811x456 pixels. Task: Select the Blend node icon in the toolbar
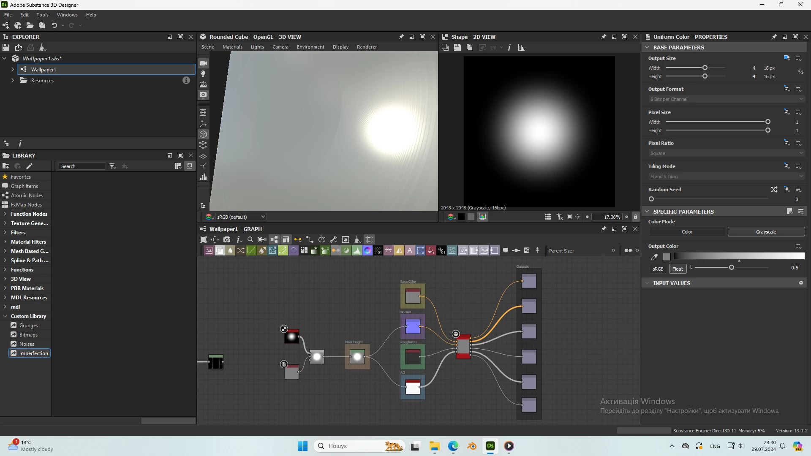(220, 250)
